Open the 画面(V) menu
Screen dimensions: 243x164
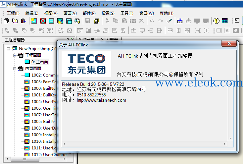[70, 13]
